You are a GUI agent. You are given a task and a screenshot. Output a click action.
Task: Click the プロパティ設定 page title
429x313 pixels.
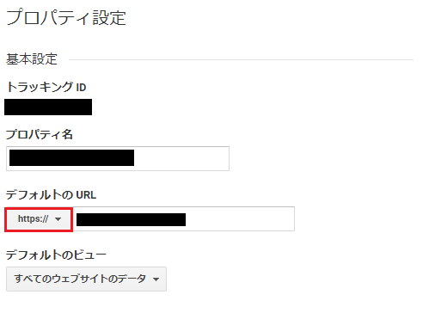[66, 17]
